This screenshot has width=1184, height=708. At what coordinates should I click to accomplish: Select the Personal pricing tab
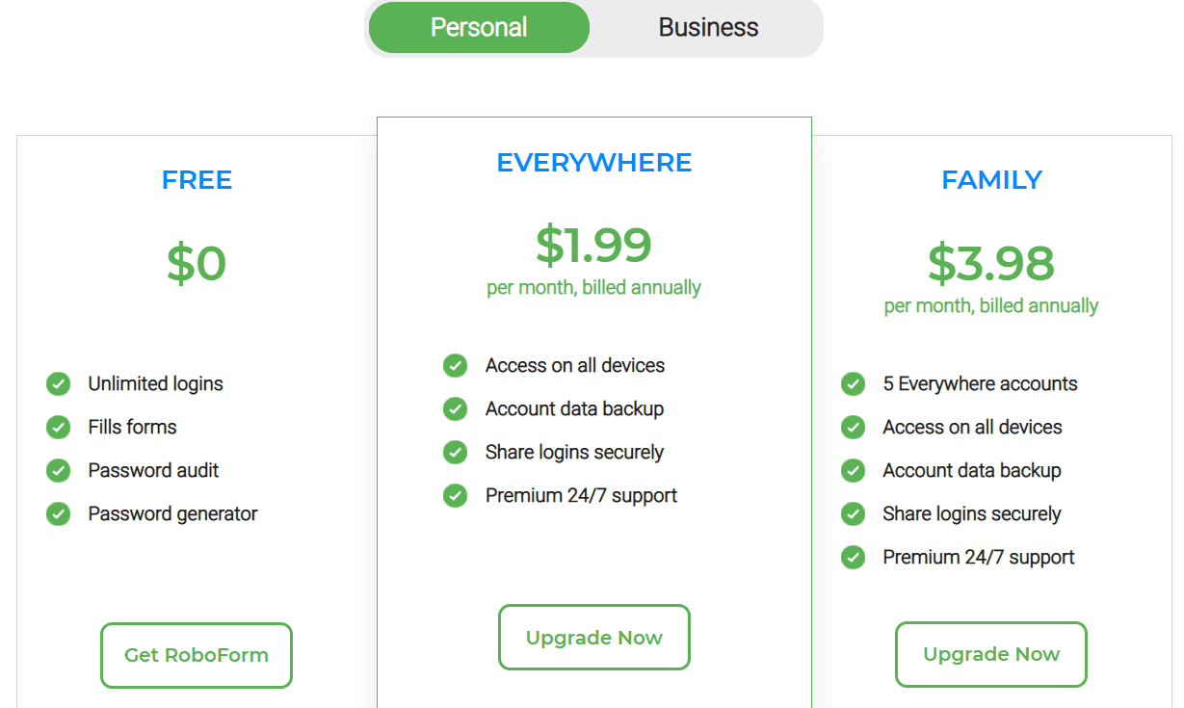pos(479,28)
